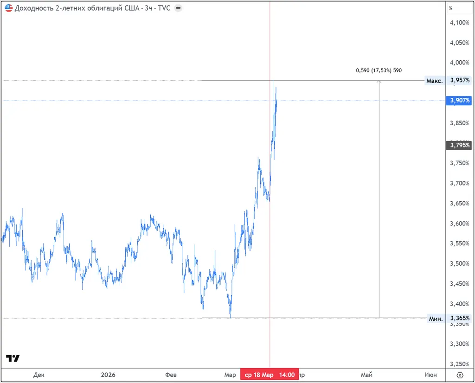Collapse the legend with the minus button
This screenshot has width=475, height=383.
[179, 8]
